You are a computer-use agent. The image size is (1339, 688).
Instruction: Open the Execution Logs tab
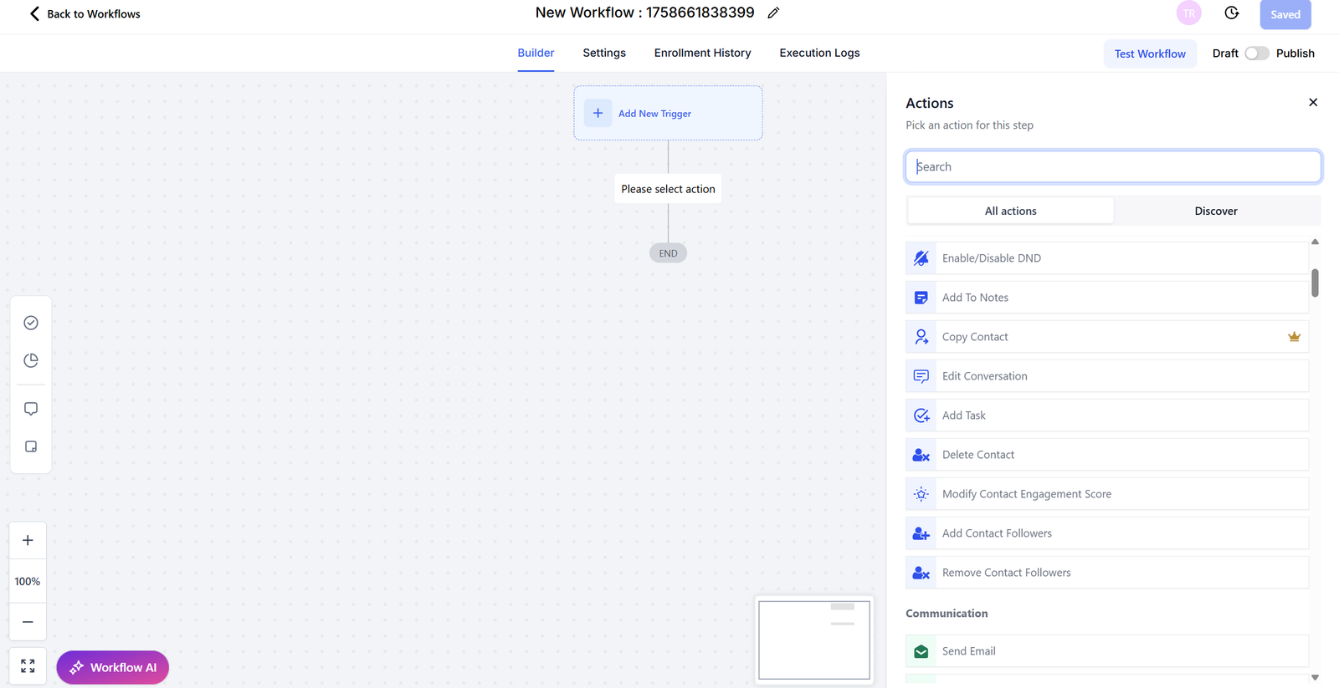tap(819, 53)
